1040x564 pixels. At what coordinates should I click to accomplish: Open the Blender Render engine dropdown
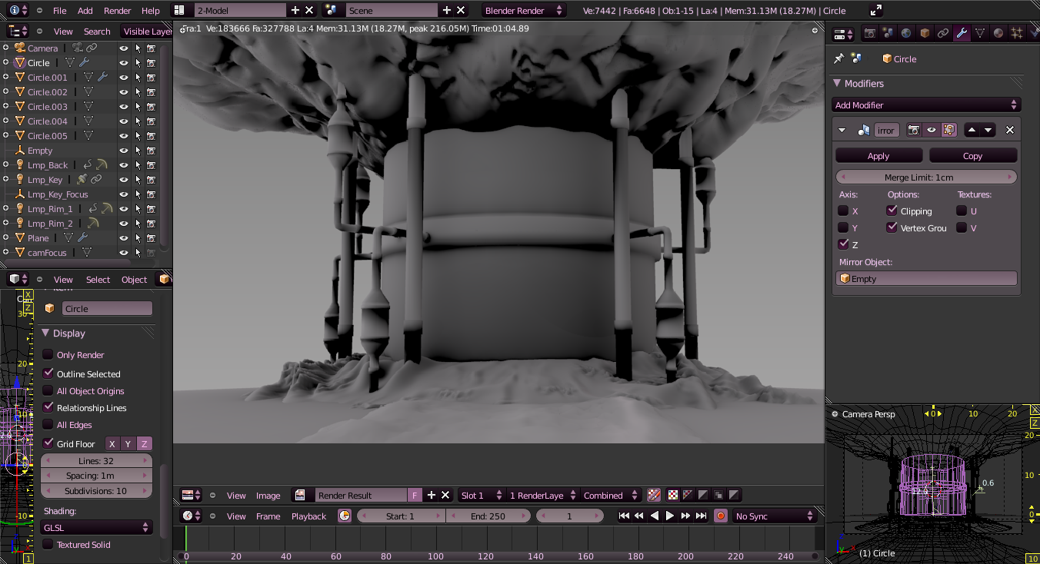pos(523,11)
